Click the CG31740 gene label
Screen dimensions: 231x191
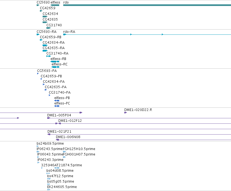[54, 25]
